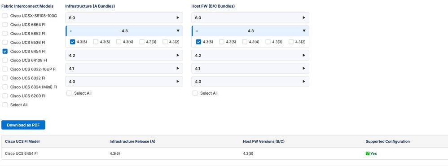
Task: Collapse the 4.3 section in Infrastructure A Bundles
Action: pos(124,31)
